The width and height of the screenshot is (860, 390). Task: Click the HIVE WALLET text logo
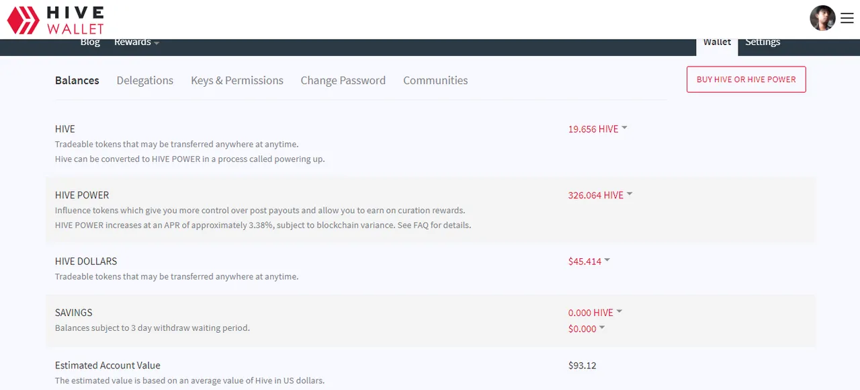75,20
